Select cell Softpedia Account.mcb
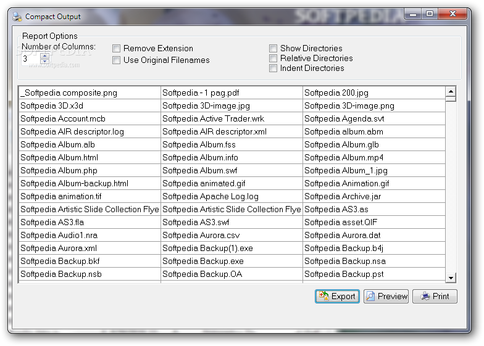Screen dimensions: 484x346 [x=90, y=118]
